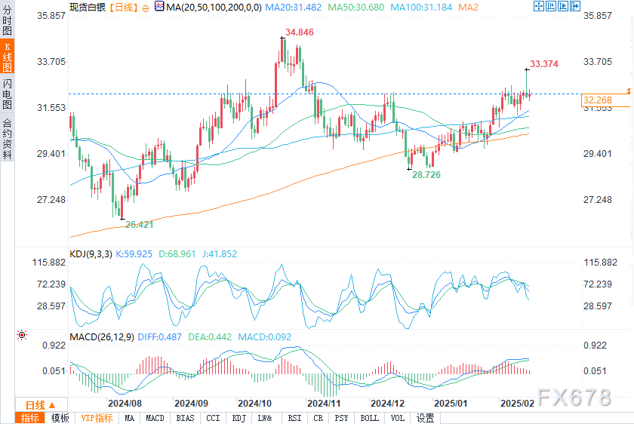Click the 32.268 current price label
The width and height of the screenshot is (634, 424).
[x=596, y=100]
